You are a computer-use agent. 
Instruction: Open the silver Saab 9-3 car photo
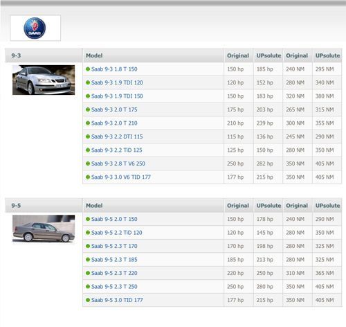[x=44, y=80]
